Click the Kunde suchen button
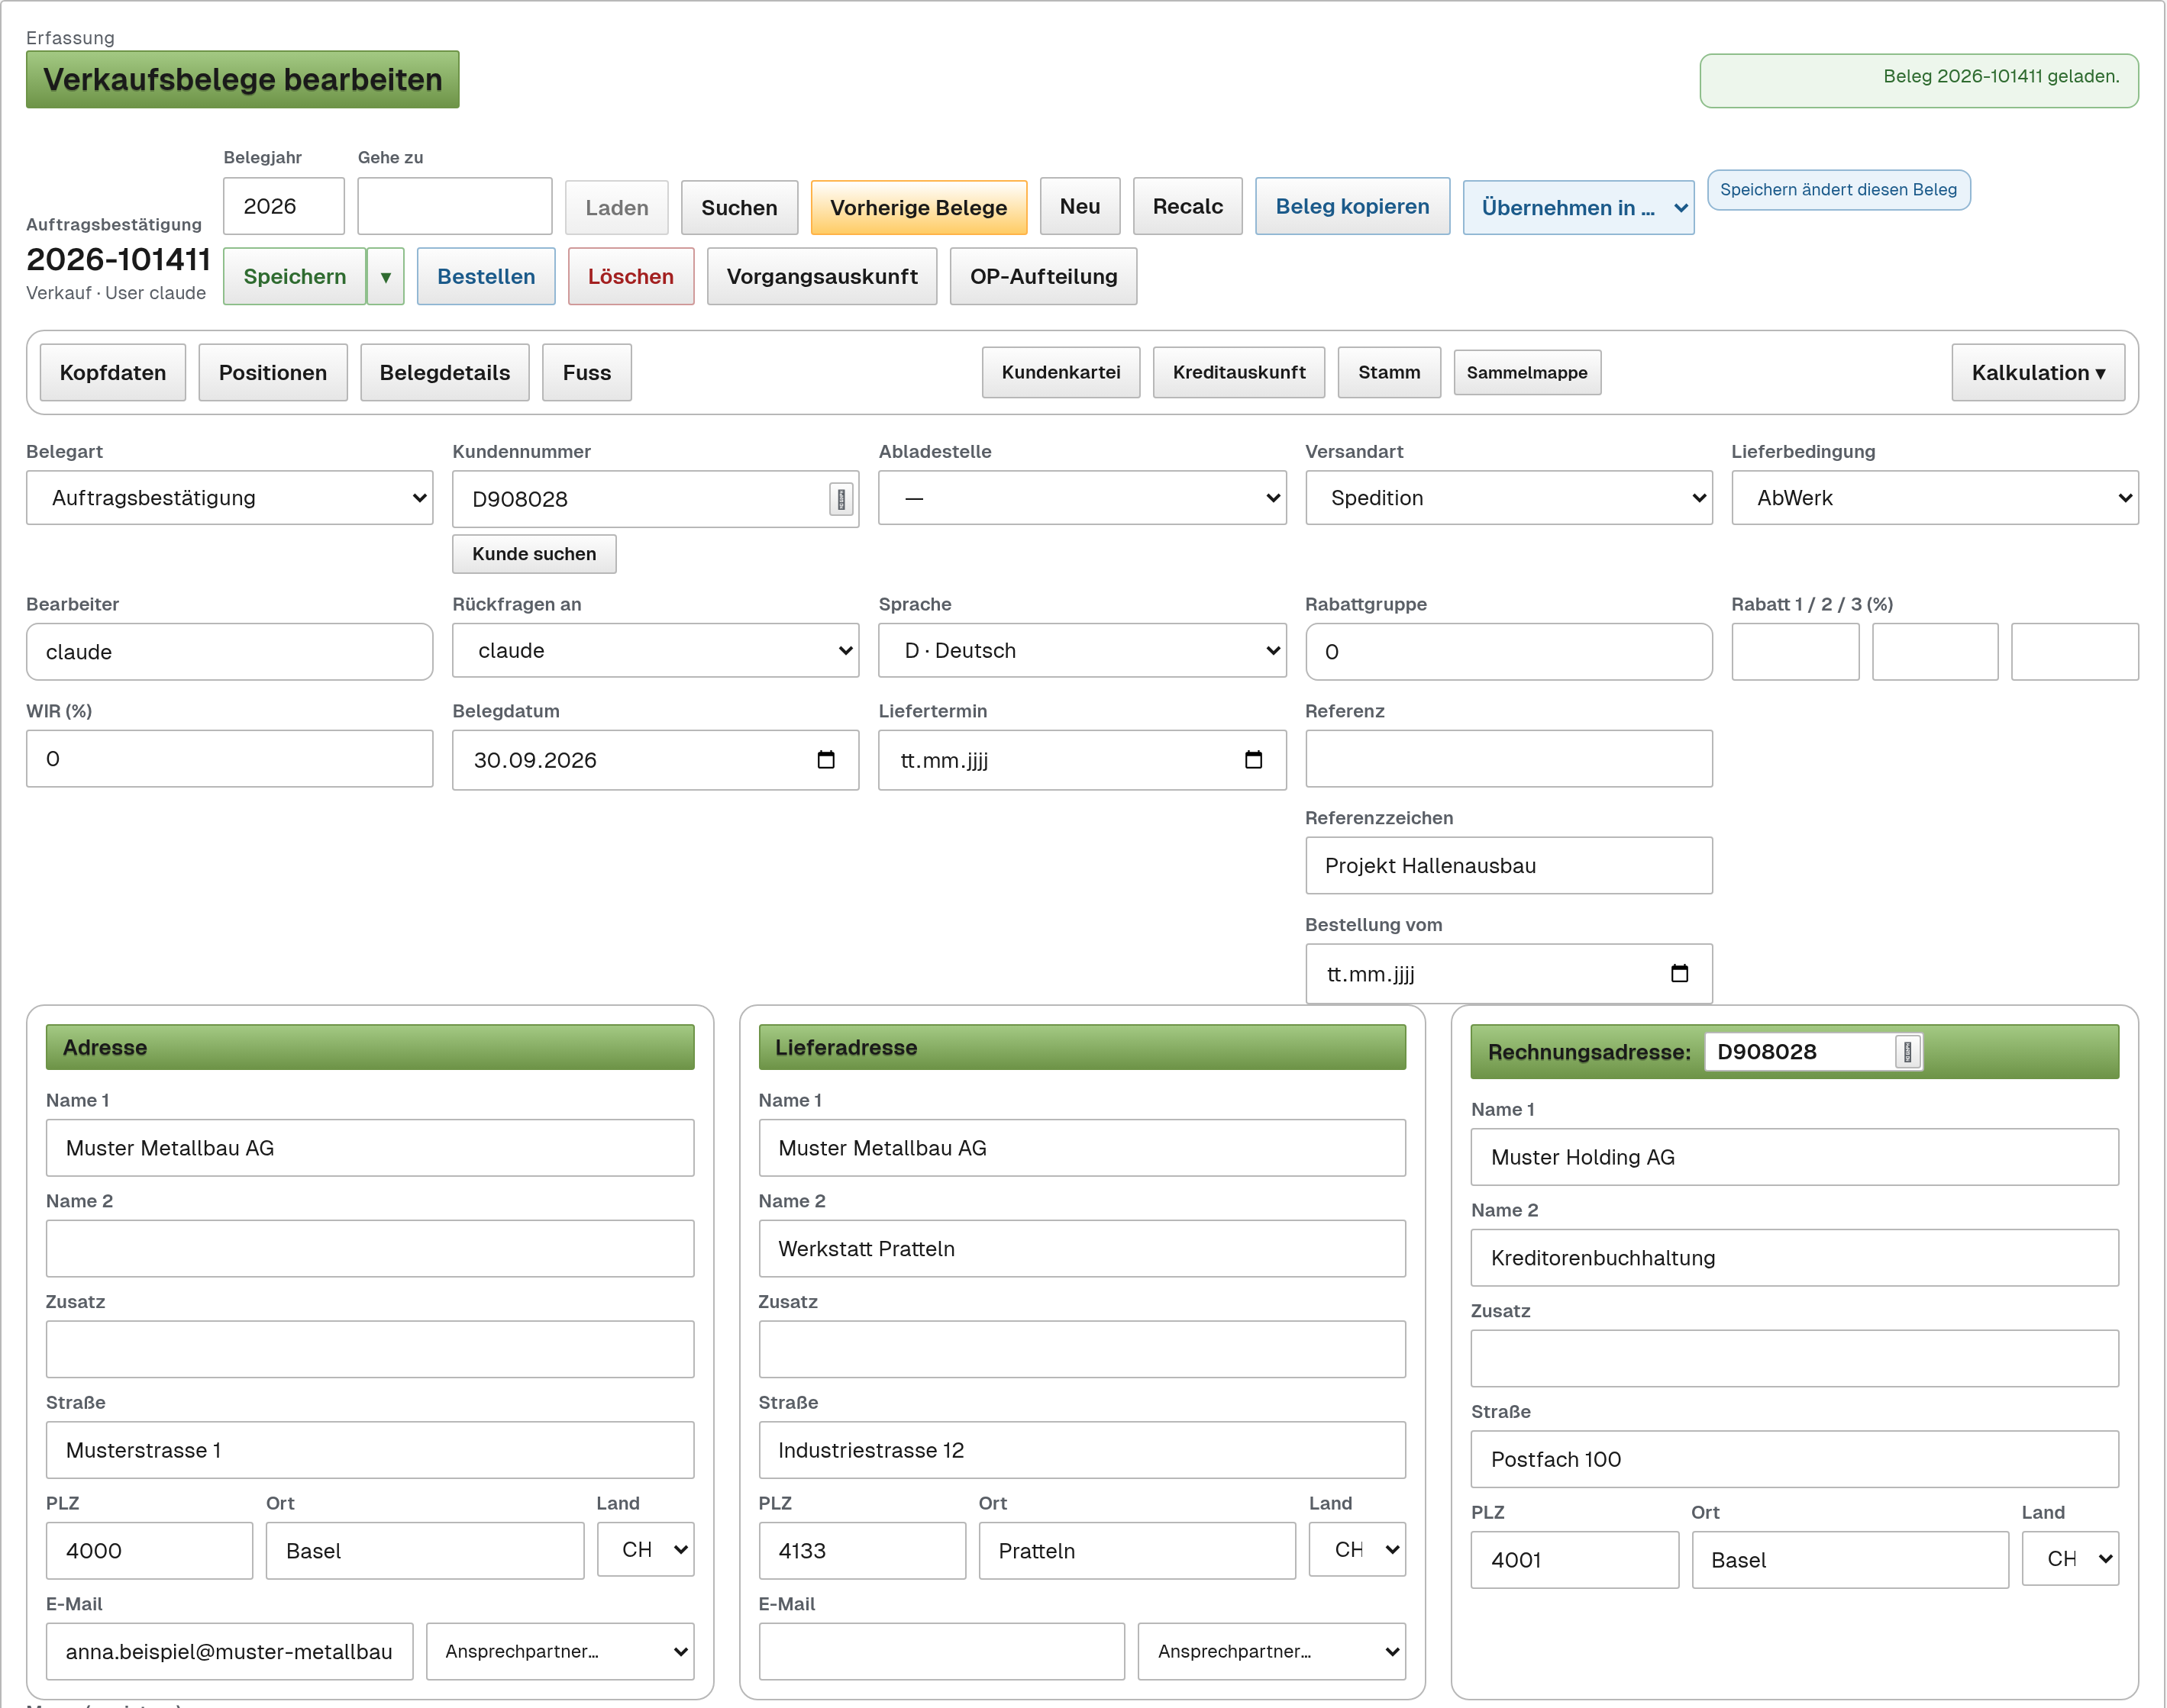Viewport: 2167px width, 1708px height. point(533,554)
